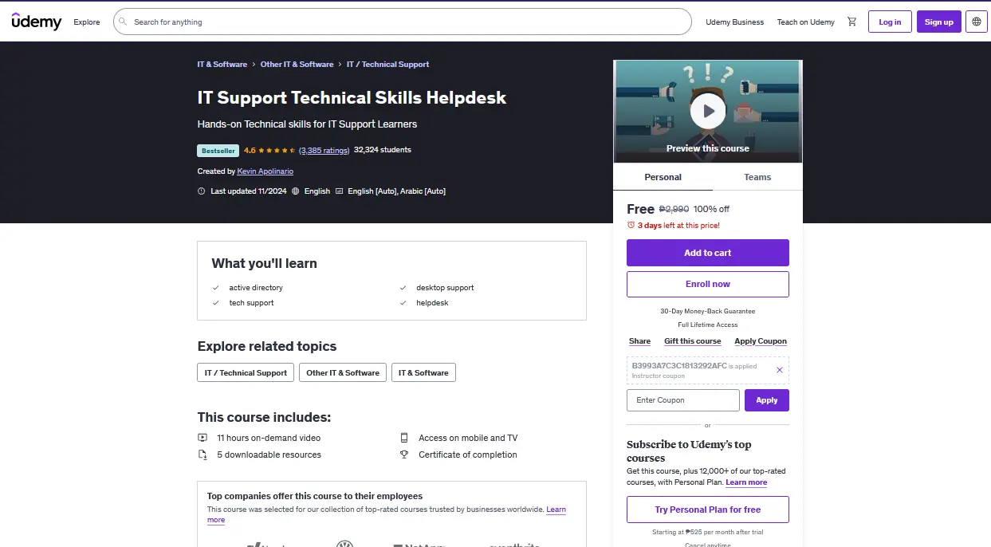Viewport: 991px width, 547px height.
Task: Open the language globe selector
Action: tap(977, 22)
